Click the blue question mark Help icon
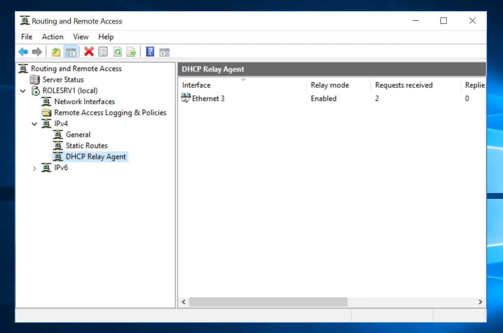503x333 pixels. [150, 52]
